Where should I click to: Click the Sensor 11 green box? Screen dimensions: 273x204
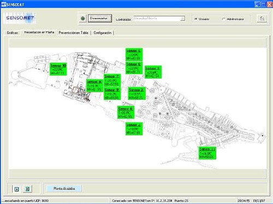coord(207,153)
